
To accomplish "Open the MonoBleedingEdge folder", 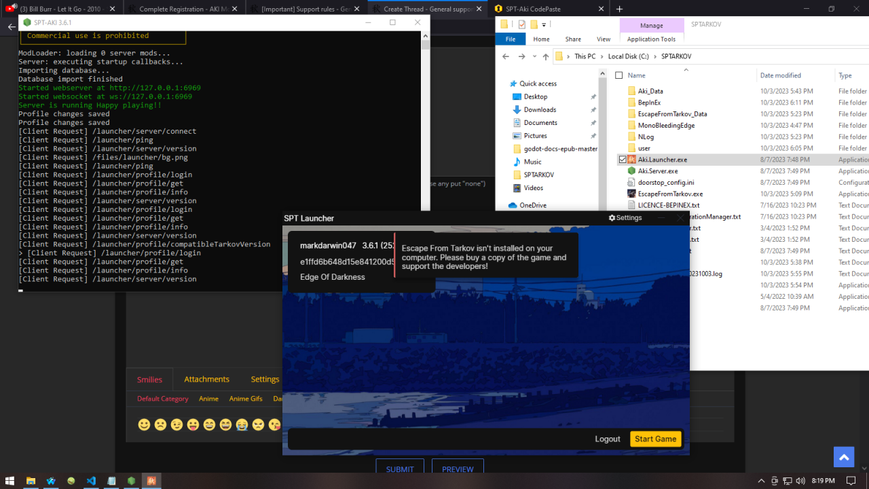I will (x=666, y=126).
